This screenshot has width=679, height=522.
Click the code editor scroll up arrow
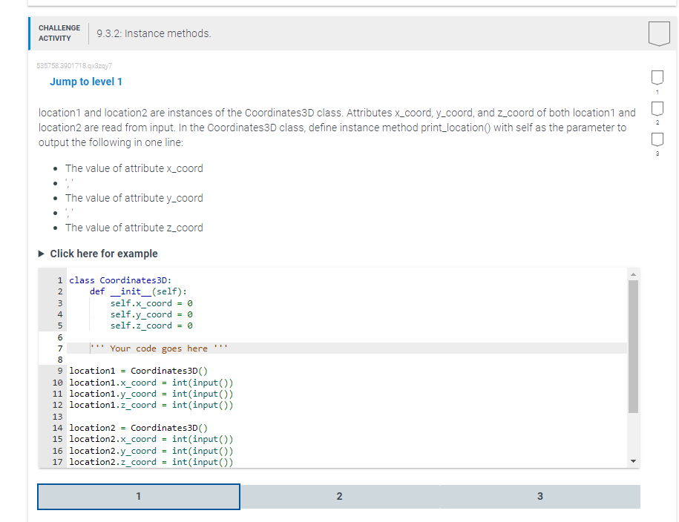coord(633,274)
